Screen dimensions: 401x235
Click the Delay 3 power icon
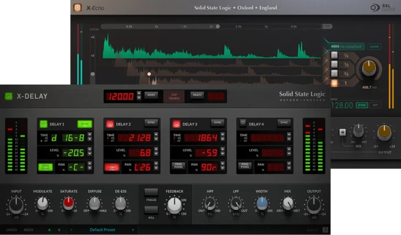click(176, 124)
